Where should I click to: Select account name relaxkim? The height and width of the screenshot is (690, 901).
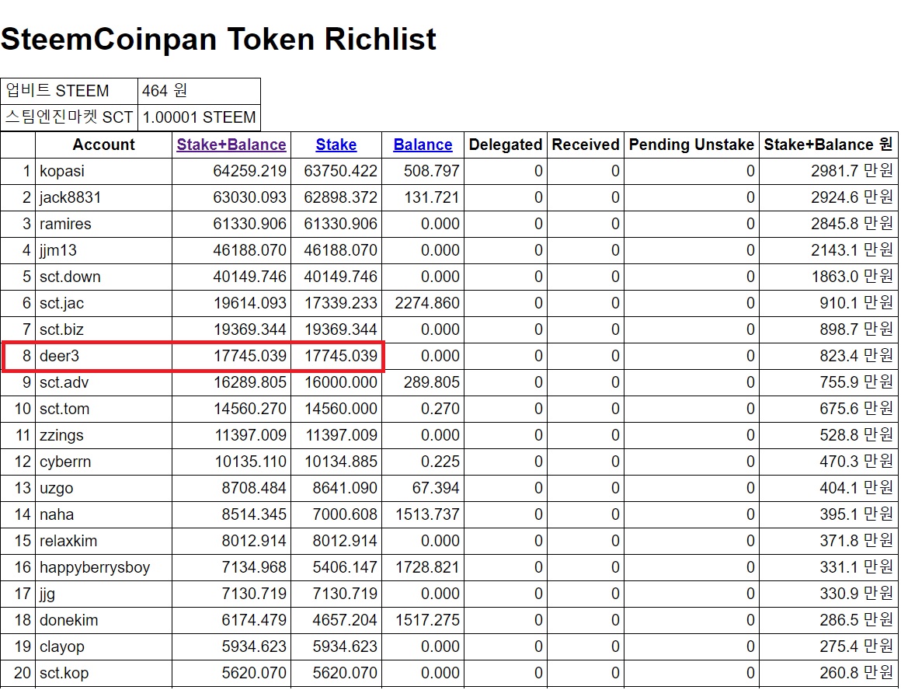point(68,541)
